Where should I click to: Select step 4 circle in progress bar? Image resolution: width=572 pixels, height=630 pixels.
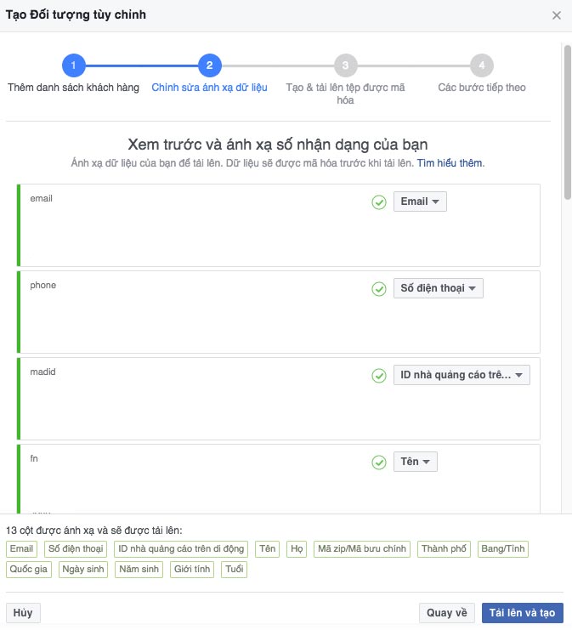[482, 65]
